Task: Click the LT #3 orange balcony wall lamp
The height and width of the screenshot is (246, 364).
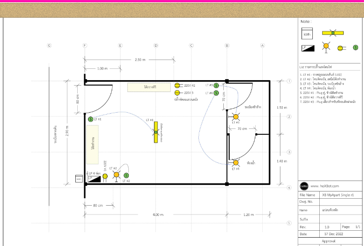Action: 236,117
